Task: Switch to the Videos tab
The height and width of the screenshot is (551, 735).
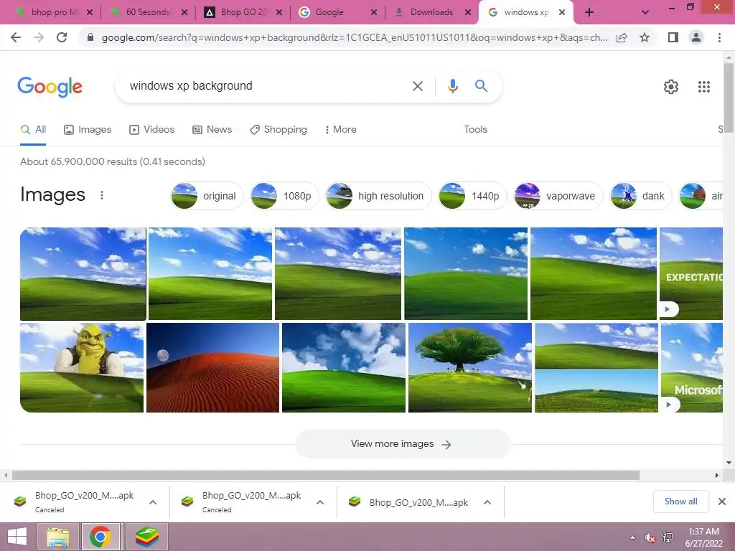Action: [x=152, y=129]
